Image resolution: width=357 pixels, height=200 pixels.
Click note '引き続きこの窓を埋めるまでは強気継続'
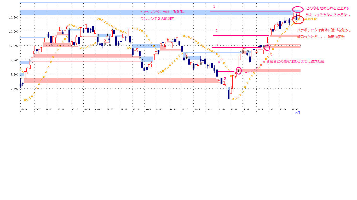[x=293, y=61]
